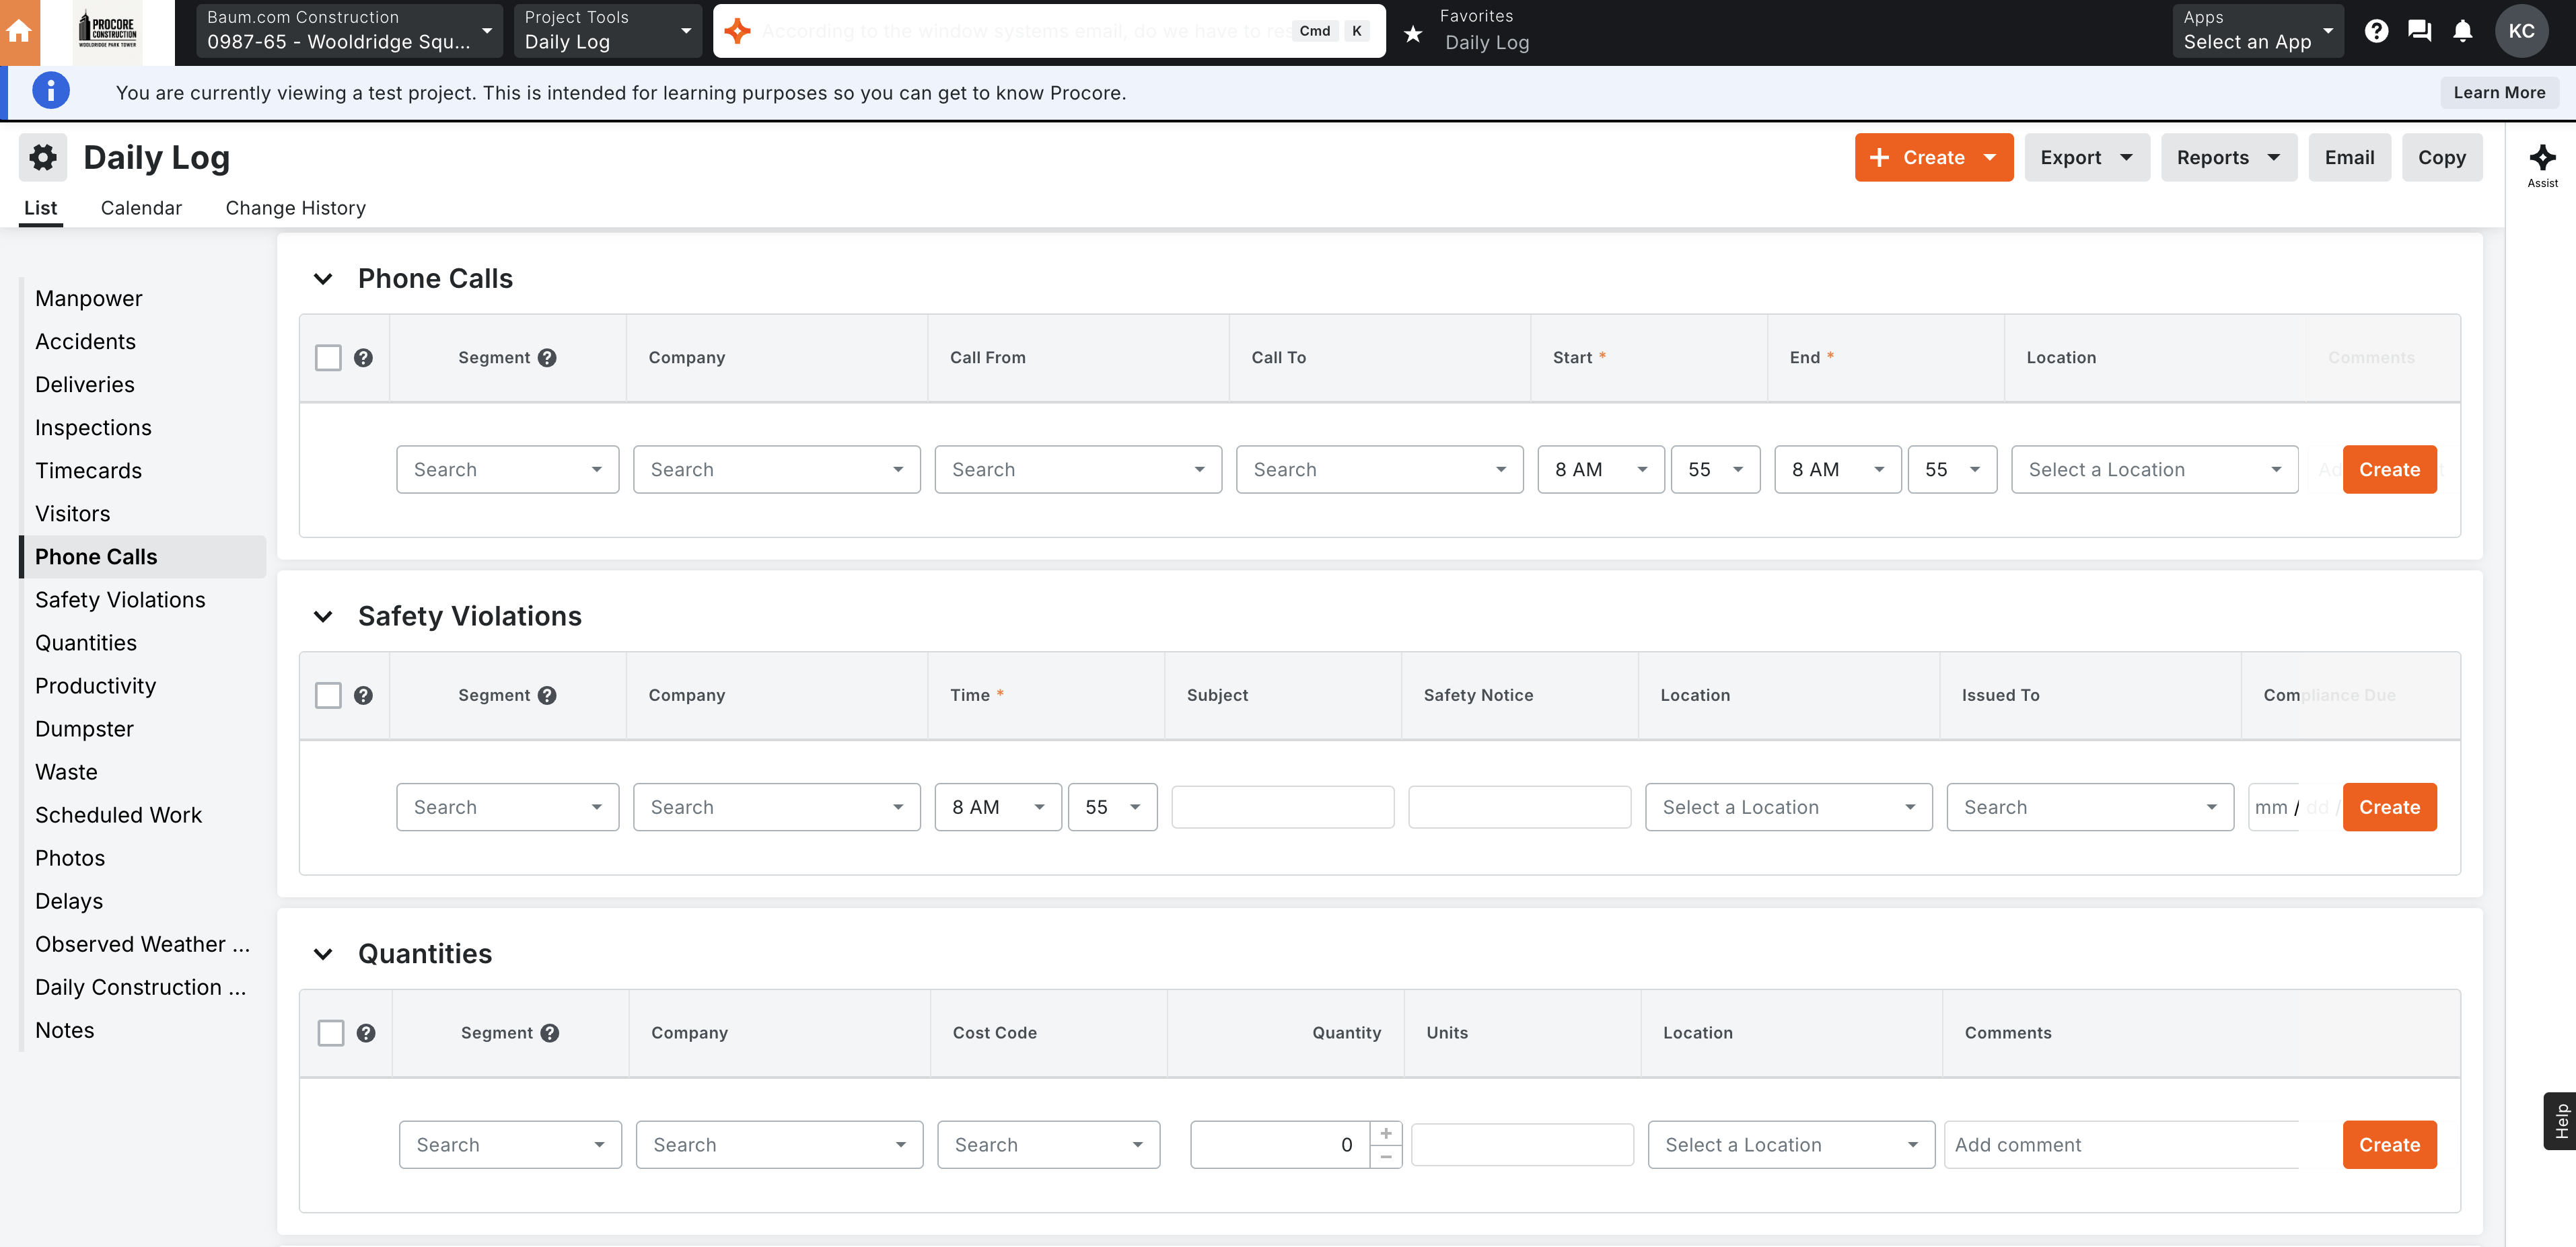Screen dimensions: 2576x1247
Task: Check the Quantities select-all checkbox
Action: tap(330, 1033)
